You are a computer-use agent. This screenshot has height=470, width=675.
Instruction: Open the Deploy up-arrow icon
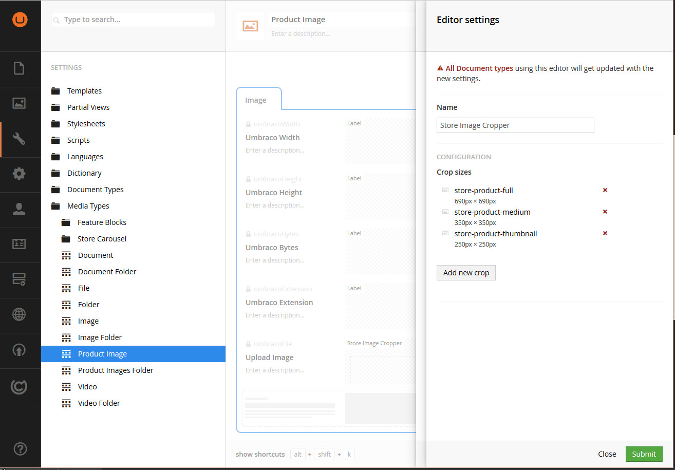point(20,350)
